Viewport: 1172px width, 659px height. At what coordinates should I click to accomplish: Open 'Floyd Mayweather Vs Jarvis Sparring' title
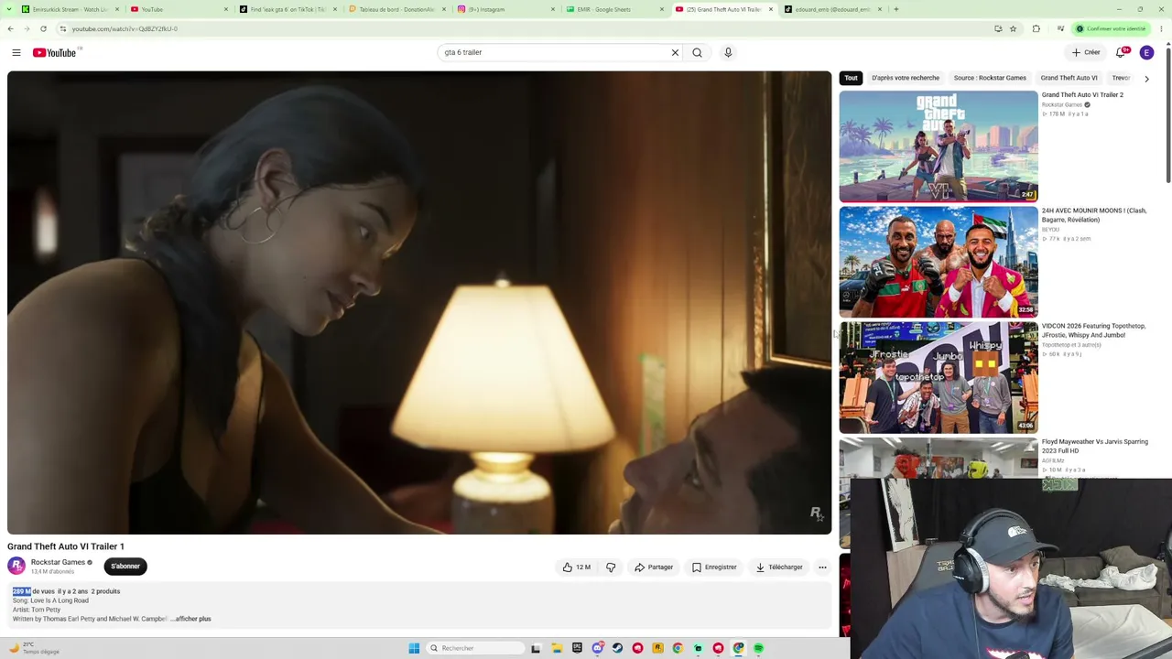[x=1094, y=446]
